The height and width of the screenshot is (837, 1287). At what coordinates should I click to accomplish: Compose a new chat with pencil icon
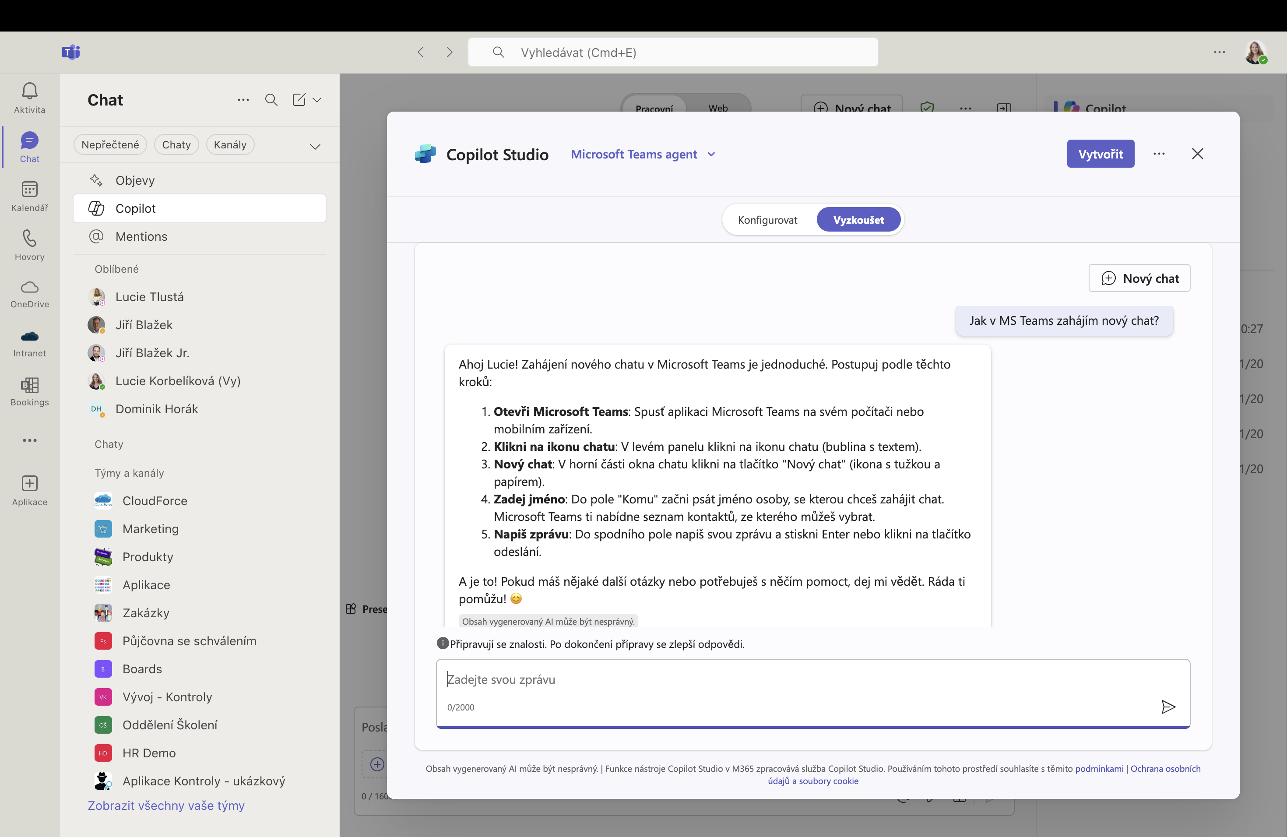point(299,99)
